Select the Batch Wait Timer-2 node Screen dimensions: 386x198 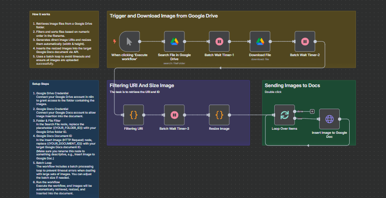pyautogui.click(x=305, y=41)
